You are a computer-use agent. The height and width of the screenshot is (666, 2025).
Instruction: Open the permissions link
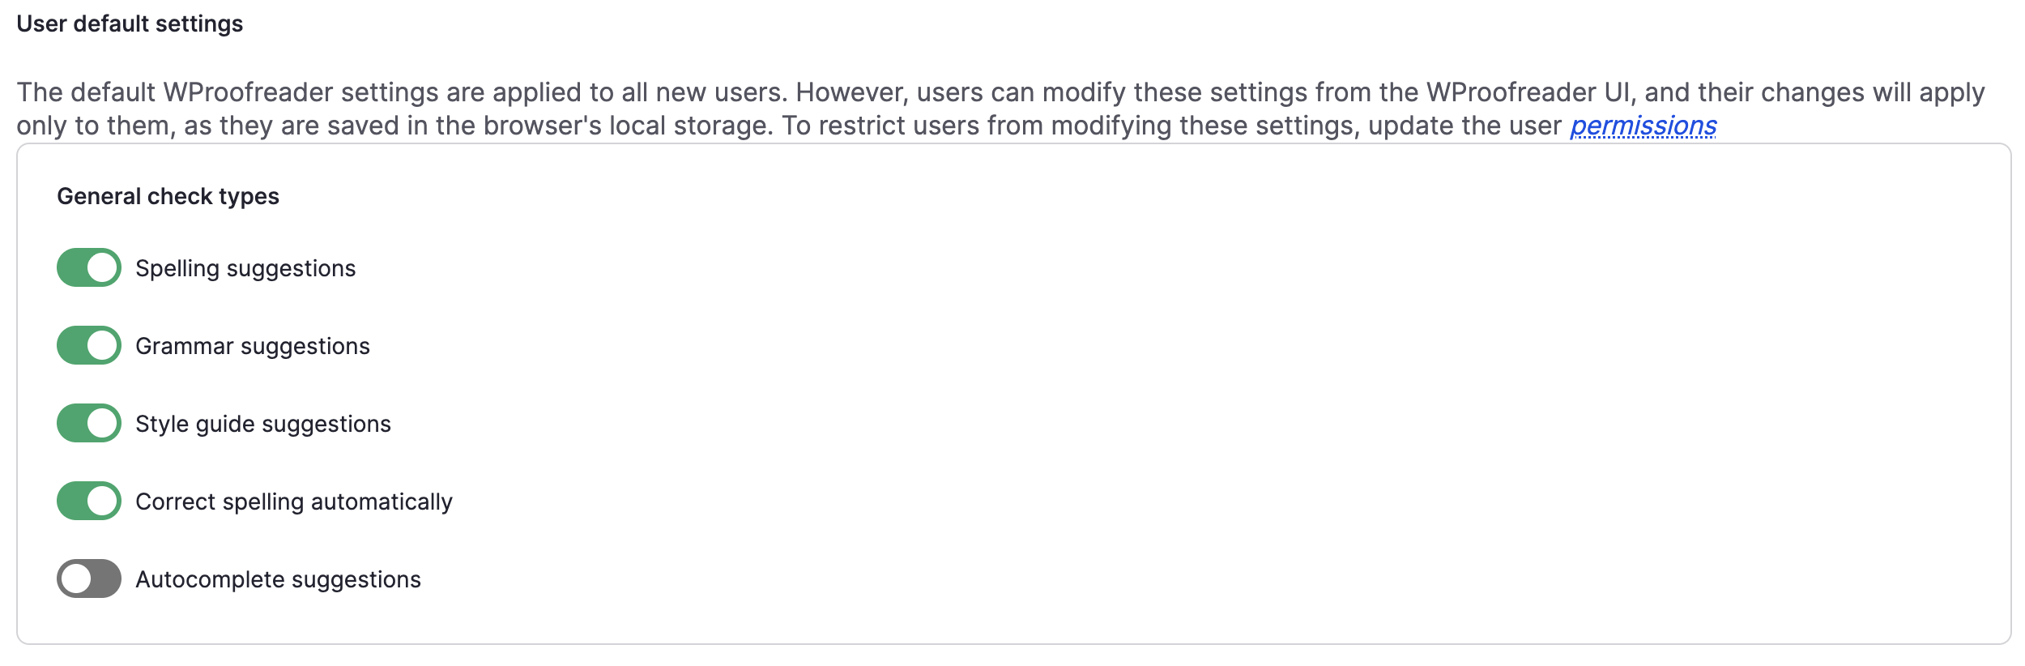tap(1643, 126)
